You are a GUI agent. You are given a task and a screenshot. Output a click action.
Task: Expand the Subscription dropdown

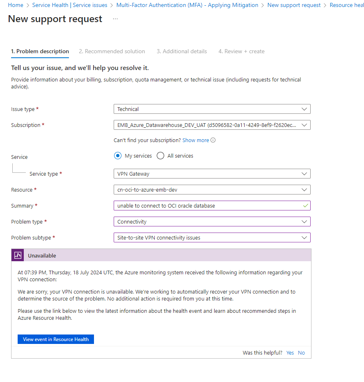(212, 125)
